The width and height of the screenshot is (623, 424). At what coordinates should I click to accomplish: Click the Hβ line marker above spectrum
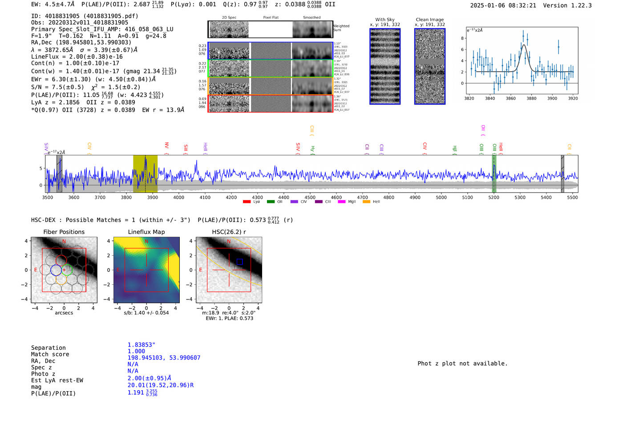point(454,149)
